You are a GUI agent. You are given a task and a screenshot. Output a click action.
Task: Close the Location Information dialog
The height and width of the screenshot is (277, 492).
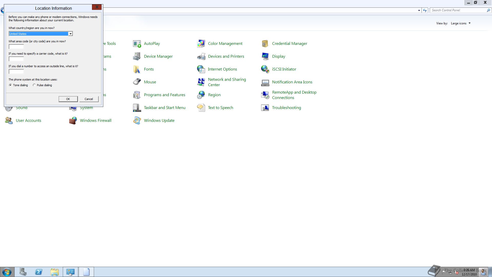tap(97, 7)
